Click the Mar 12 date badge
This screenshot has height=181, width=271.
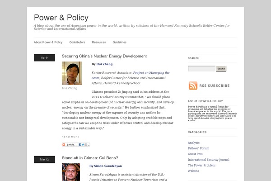(x=44, y=160)
